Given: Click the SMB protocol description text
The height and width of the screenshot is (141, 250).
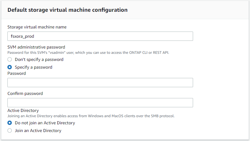Looking at the screenshot, I should pos(91,116).
